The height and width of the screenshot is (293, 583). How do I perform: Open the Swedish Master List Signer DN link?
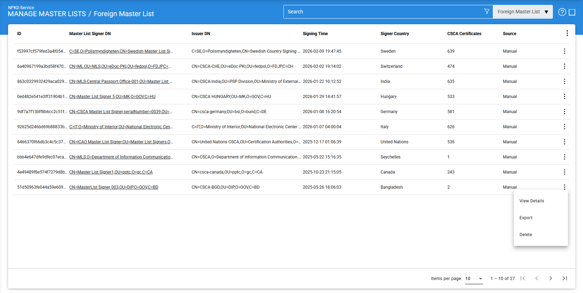pyautogui.click(x=121, y=51)
